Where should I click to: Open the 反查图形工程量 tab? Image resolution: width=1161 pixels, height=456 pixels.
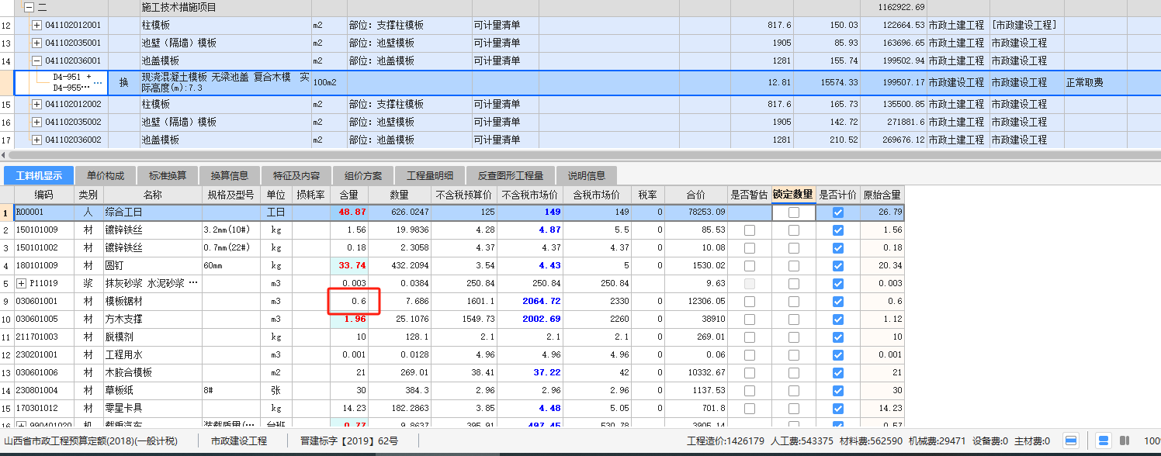pos(511,175)
